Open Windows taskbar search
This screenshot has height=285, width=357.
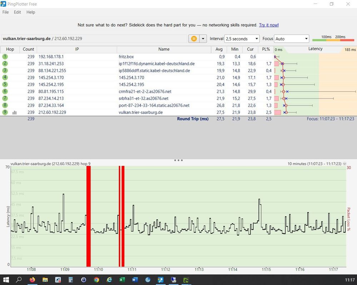click(x=19, y=280)
